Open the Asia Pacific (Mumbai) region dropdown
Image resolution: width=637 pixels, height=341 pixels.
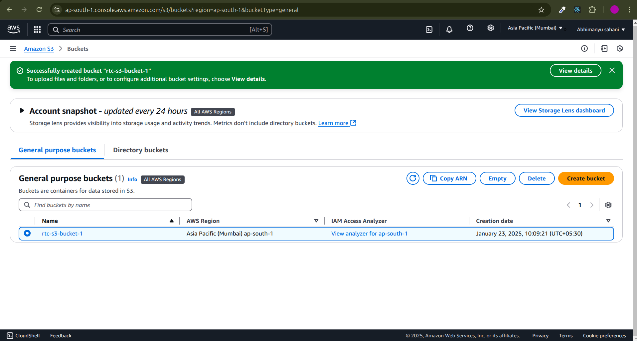coord(535,28)
